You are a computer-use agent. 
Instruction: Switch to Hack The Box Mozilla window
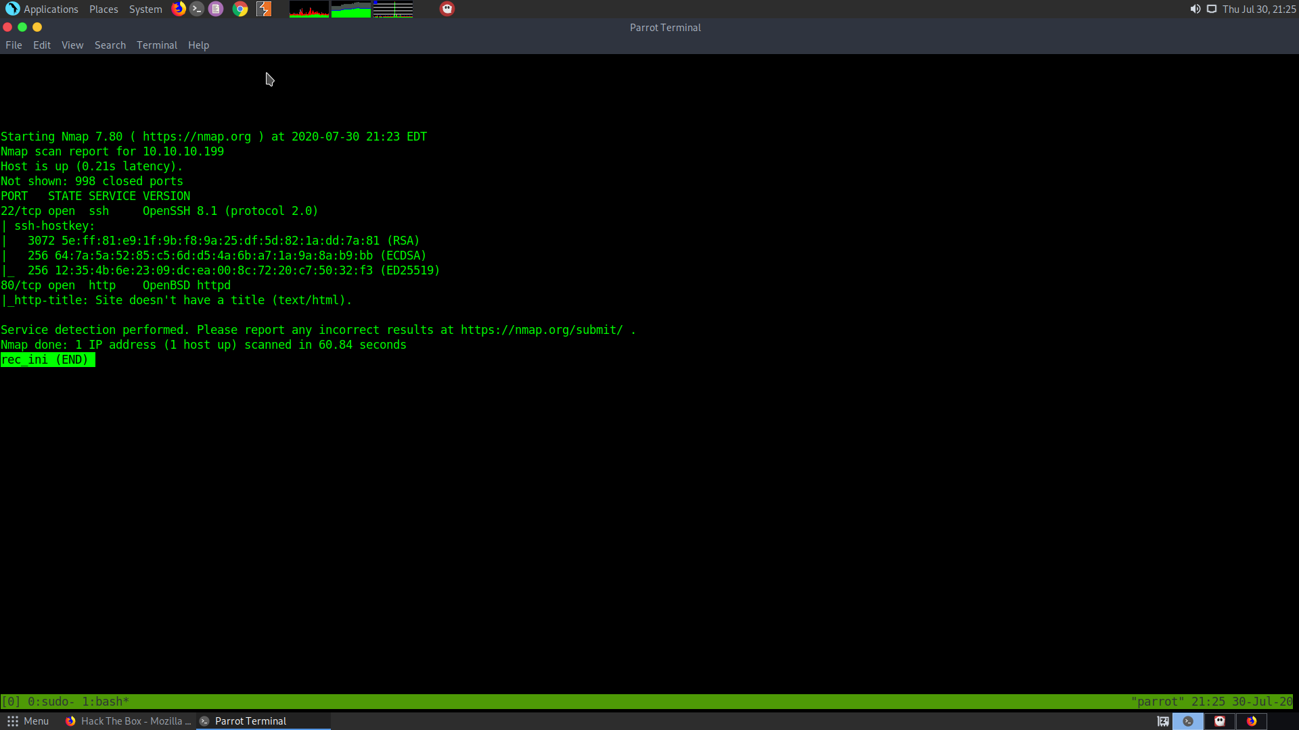129,721
